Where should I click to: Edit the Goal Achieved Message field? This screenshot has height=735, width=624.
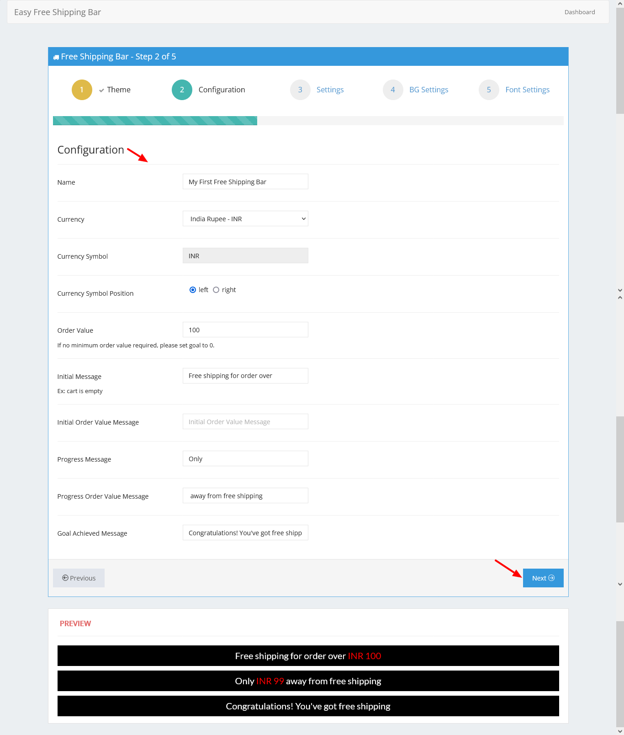pos(245,533)
